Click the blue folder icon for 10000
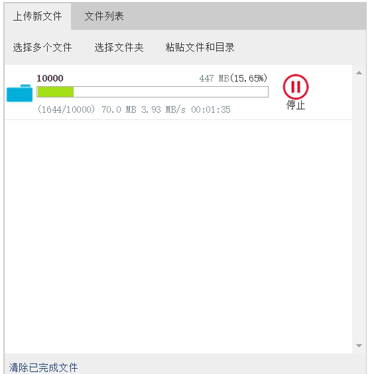Image resolution: width=374 pixels, height=374 pixels. tap(19, 93)
